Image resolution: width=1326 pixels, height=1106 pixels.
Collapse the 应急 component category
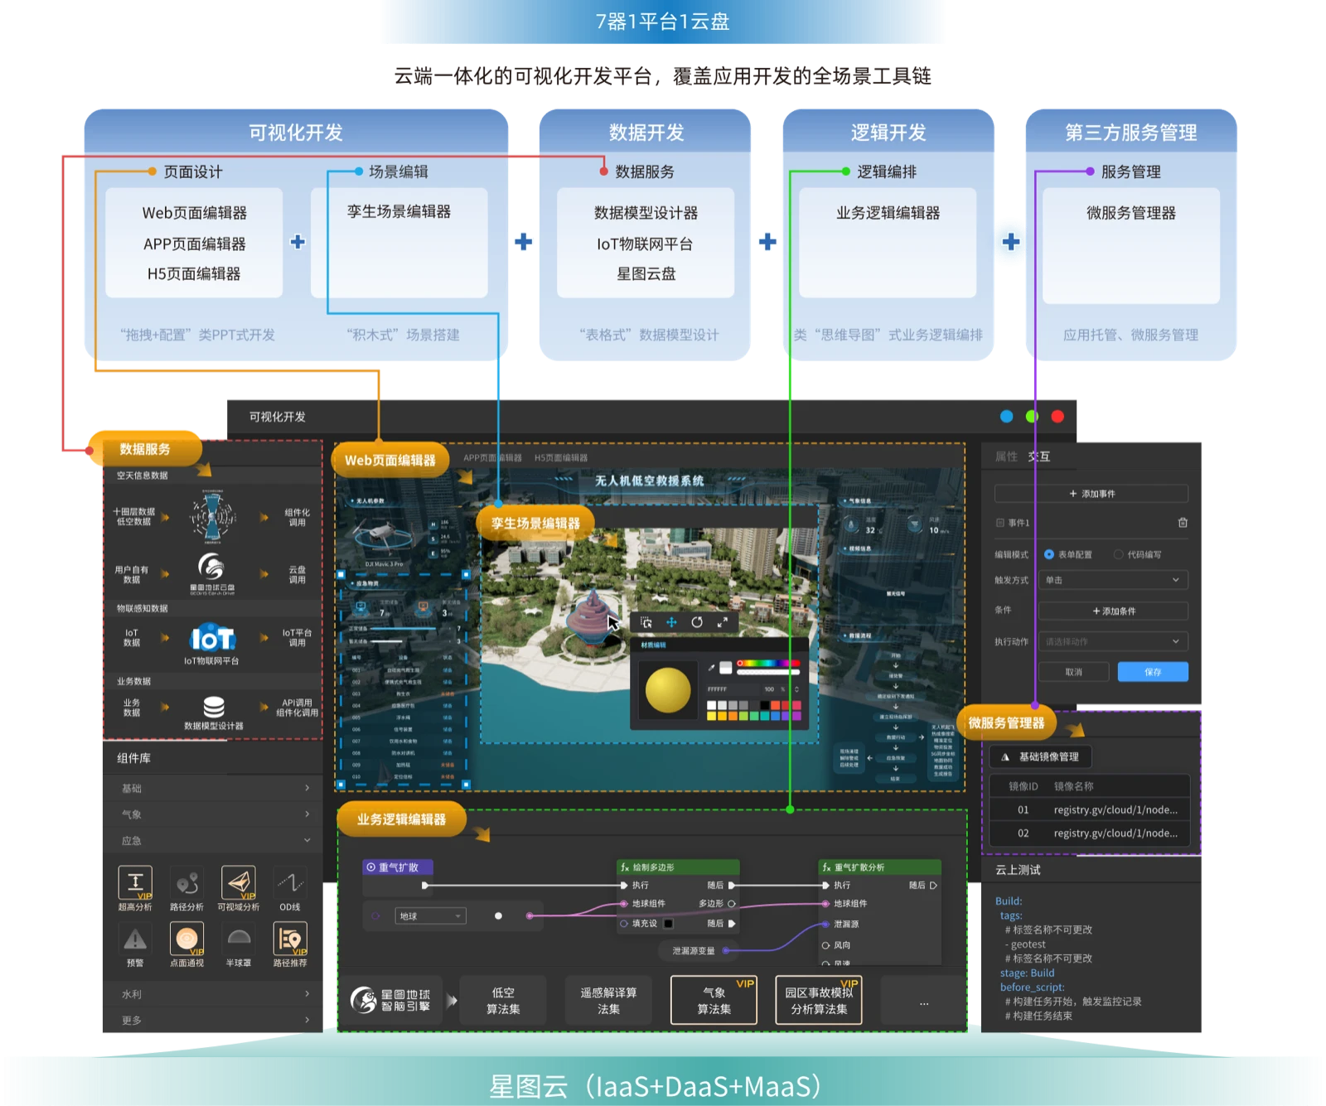[x=211, y=841]
